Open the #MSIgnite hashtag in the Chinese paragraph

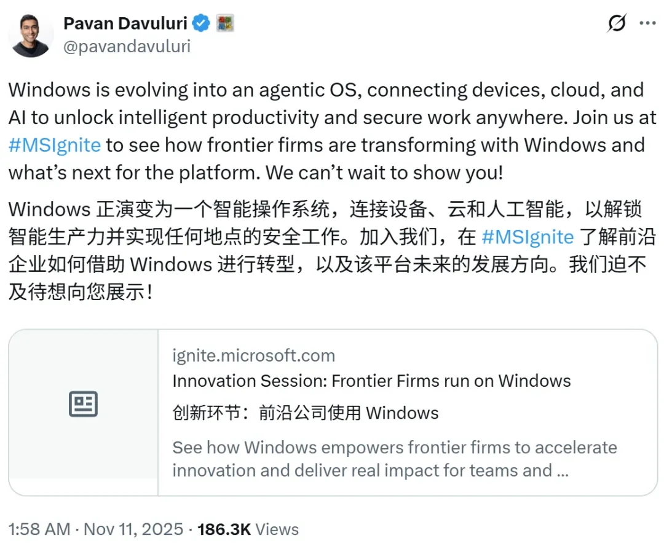[528, 237]
